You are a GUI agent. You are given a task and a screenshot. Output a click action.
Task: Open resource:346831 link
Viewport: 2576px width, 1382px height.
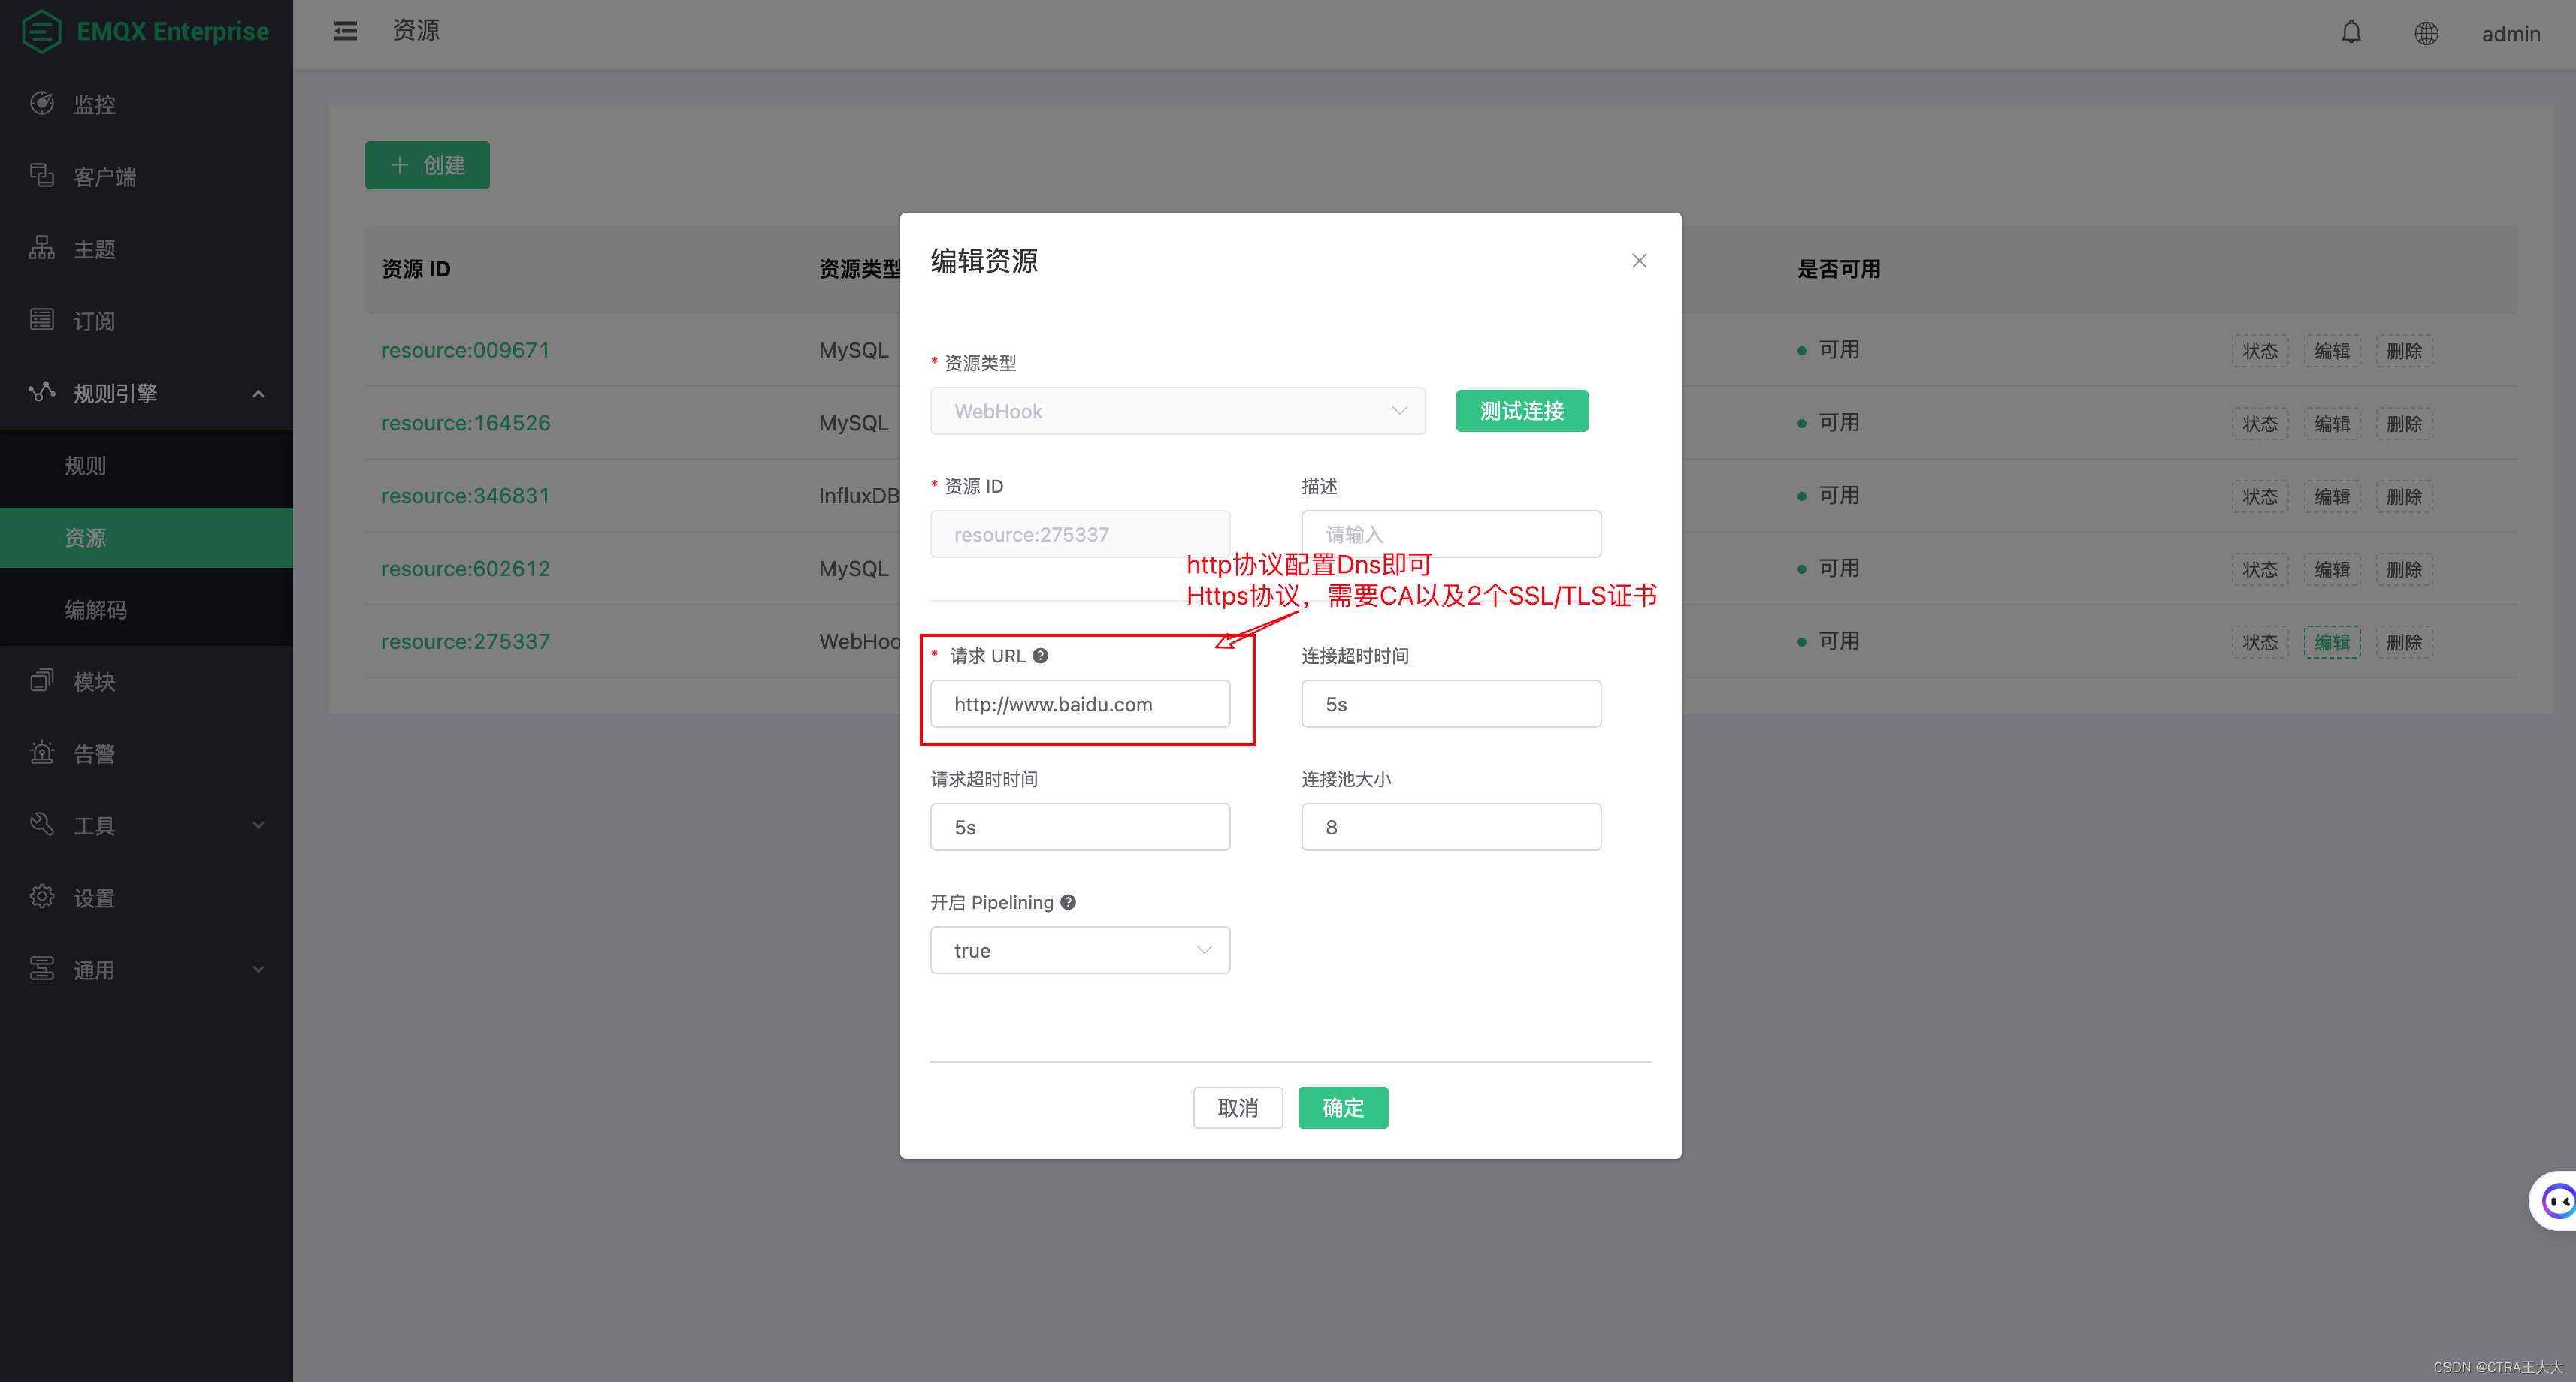point(465,496)
